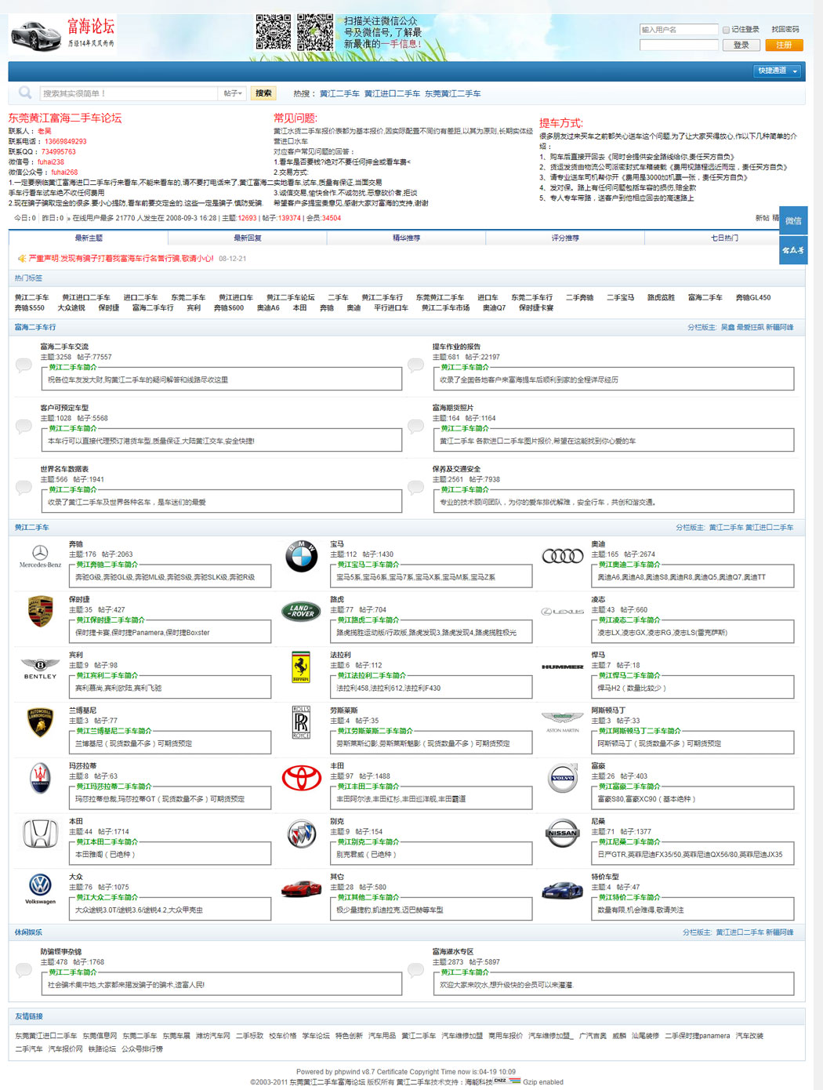Tick the 记住登录 checkbox

pyautogui.click(x=726, y=30)
